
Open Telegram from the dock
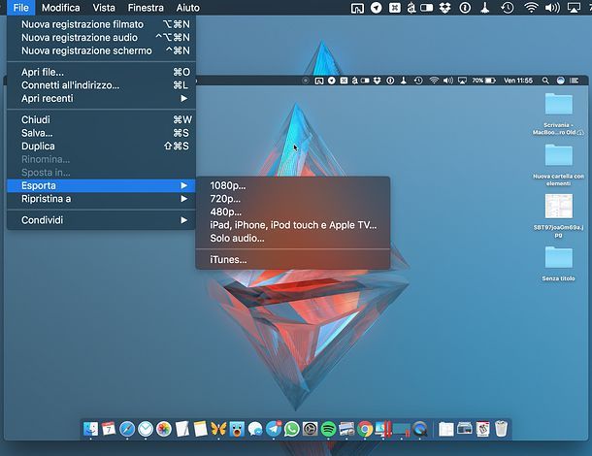(x=274, y=428)
